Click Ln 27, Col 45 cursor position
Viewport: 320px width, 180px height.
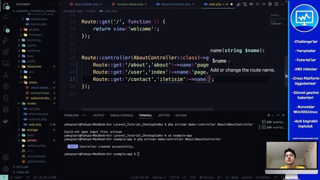tap(140, 177)
